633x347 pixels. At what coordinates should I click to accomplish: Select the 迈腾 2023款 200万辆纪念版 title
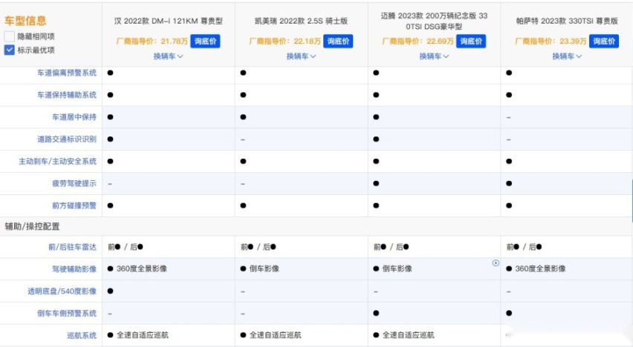point(434,21)
